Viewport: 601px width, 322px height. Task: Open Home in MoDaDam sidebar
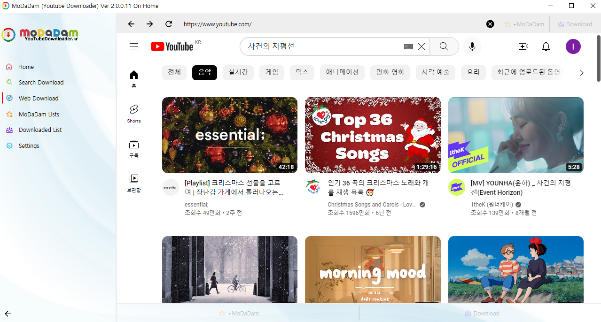pos(26,67)
